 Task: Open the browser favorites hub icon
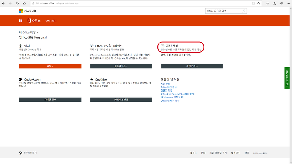268,3
